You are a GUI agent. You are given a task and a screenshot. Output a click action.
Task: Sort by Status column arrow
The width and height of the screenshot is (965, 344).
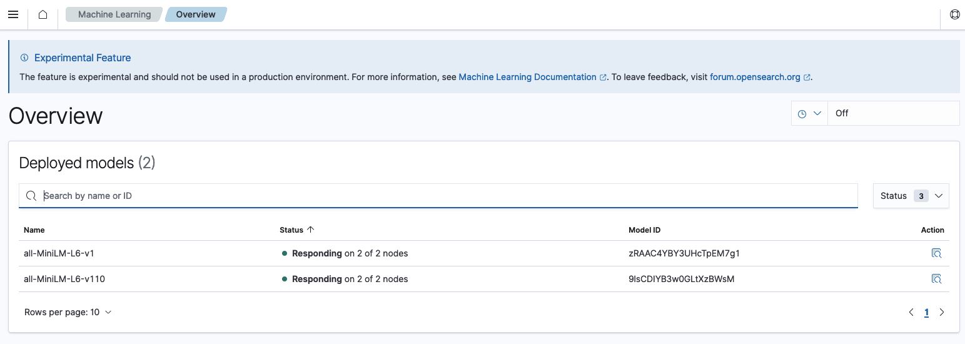[x=311, y=230]
